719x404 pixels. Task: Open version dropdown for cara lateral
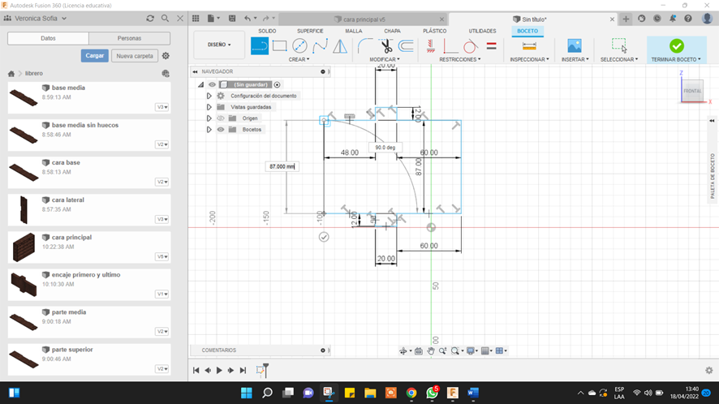(162, 219)
